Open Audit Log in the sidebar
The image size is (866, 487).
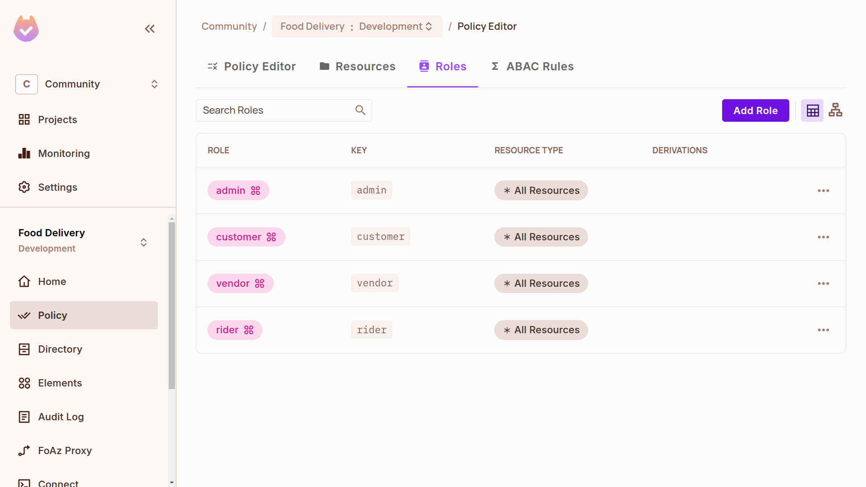(60, 417)
